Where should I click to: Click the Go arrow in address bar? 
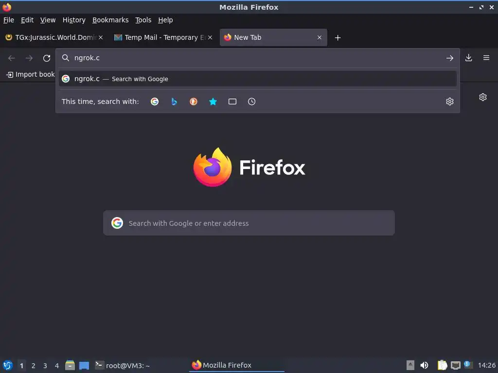(x=450, y=58)
